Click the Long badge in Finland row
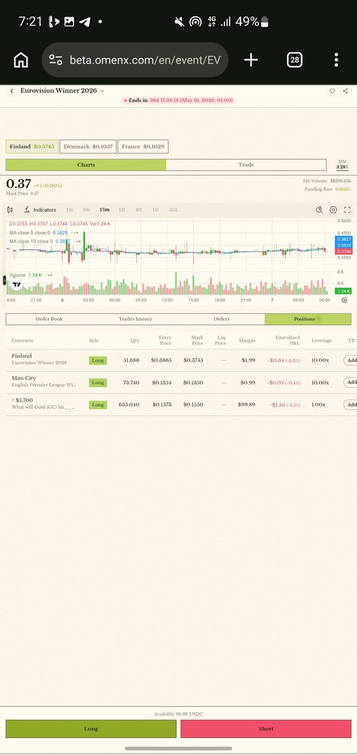The height and width of the screenshot is (755, 357). coord(97,361)
